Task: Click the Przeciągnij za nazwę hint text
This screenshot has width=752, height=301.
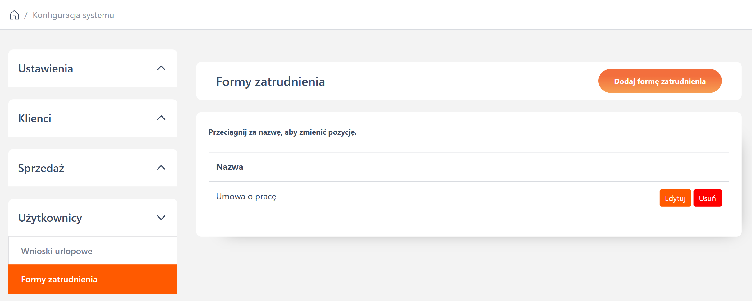Action: [x=282, y=132]
